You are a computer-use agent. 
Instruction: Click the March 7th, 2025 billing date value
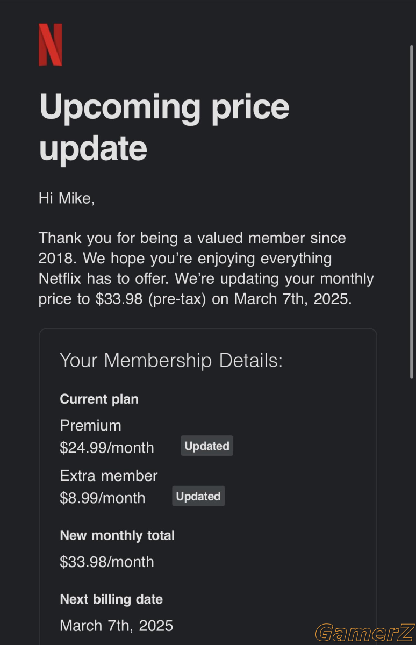pyautogui.click(x=117, y=626)
